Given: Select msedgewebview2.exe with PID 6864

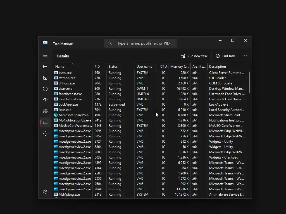Looking at the screenshot, I should (75, 147).
